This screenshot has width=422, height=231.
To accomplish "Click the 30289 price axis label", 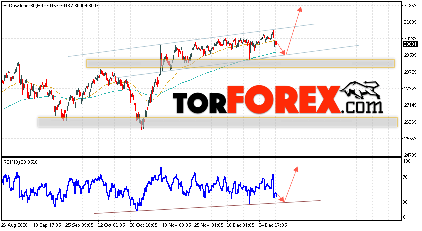I will point(410,39).
